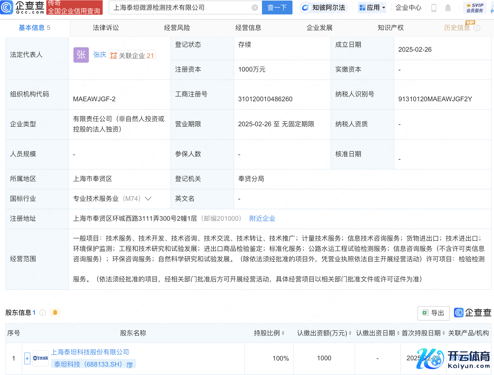Click the mobile phone icon in header
This screenshot has height=375, width=494.
coord(434,8)
